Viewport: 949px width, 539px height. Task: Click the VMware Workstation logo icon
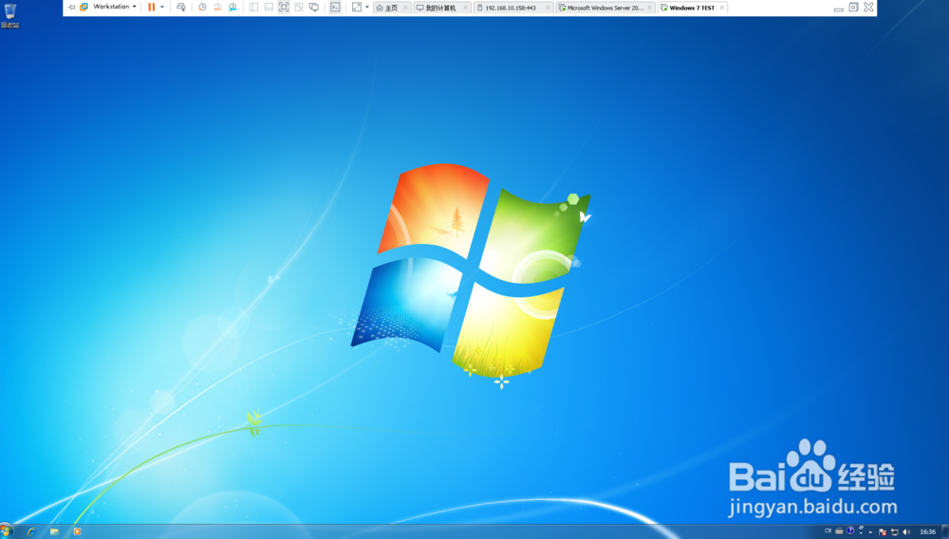[84, 7]
